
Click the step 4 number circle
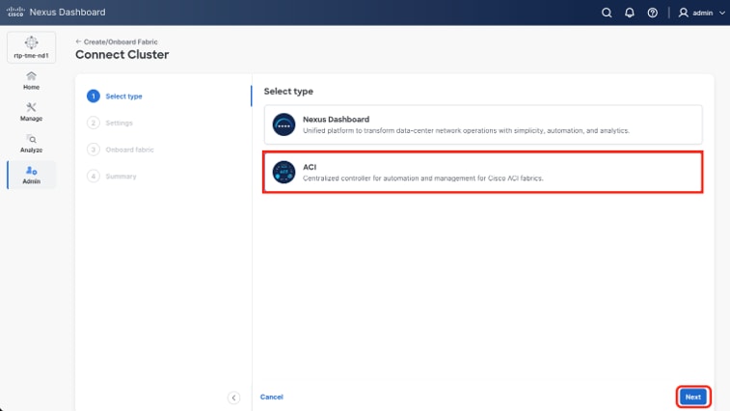(94, 177)
